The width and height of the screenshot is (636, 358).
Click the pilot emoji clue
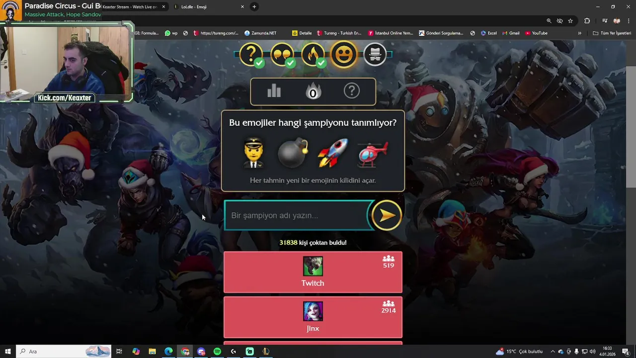pyautogui.click(x=254, y=153)
